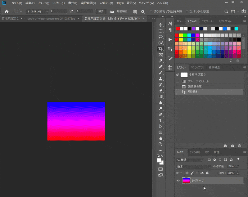Select the グラデーションツール history state
This screenshot has width=248, height=197.
198,81
